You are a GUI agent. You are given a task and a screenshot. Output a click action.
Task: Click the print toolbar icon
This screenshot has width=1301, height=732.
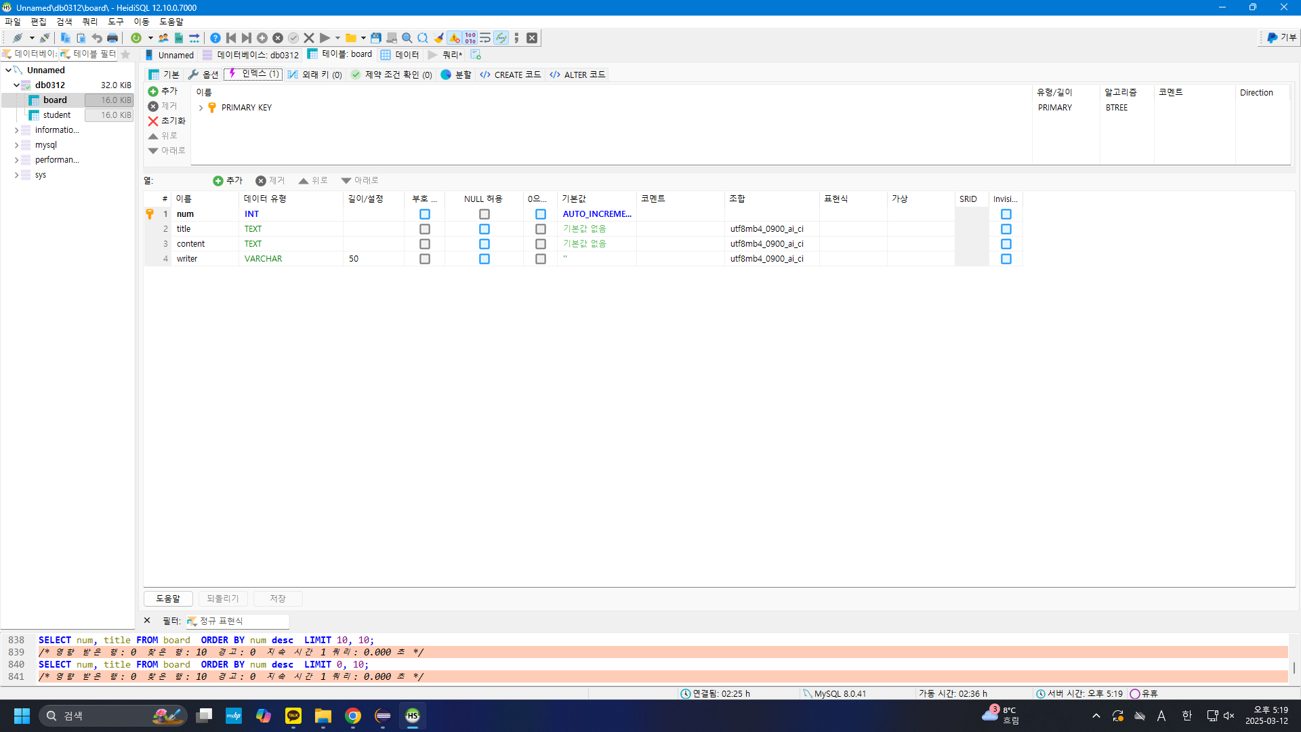click(112, 38)
